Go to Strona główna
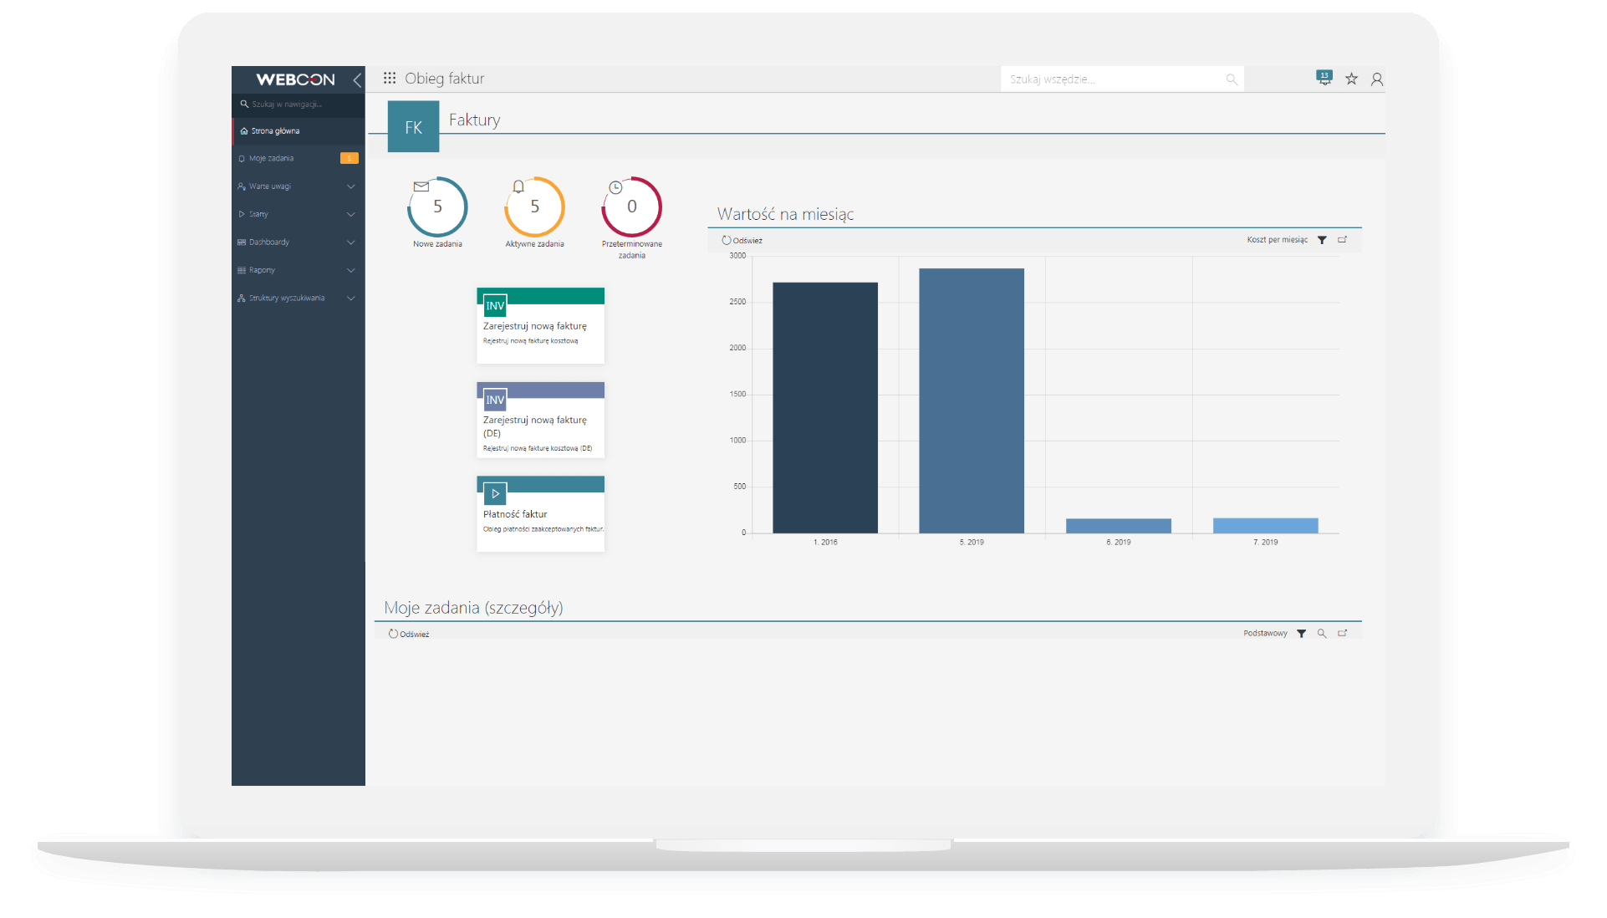The image size is (1607, 918). pos(275,131)
